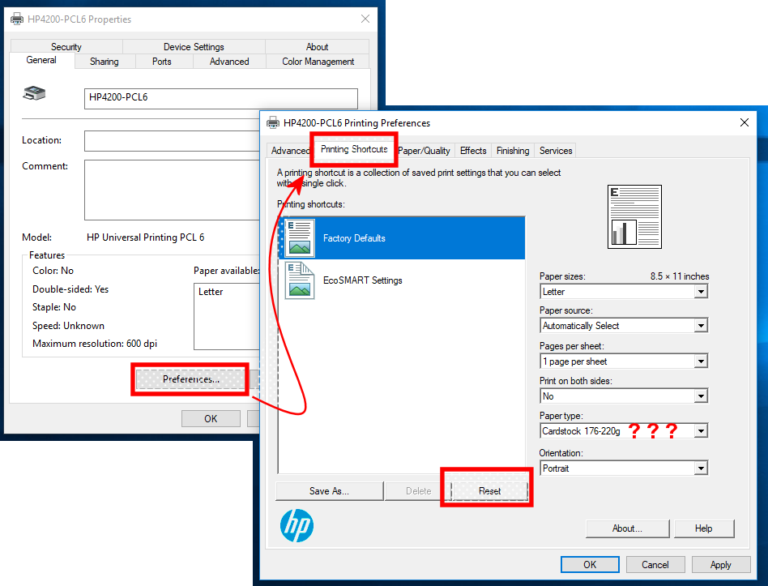Screen dimensions: 768x586
Task: Open the Services tab
Action: (x=556, y=151)
